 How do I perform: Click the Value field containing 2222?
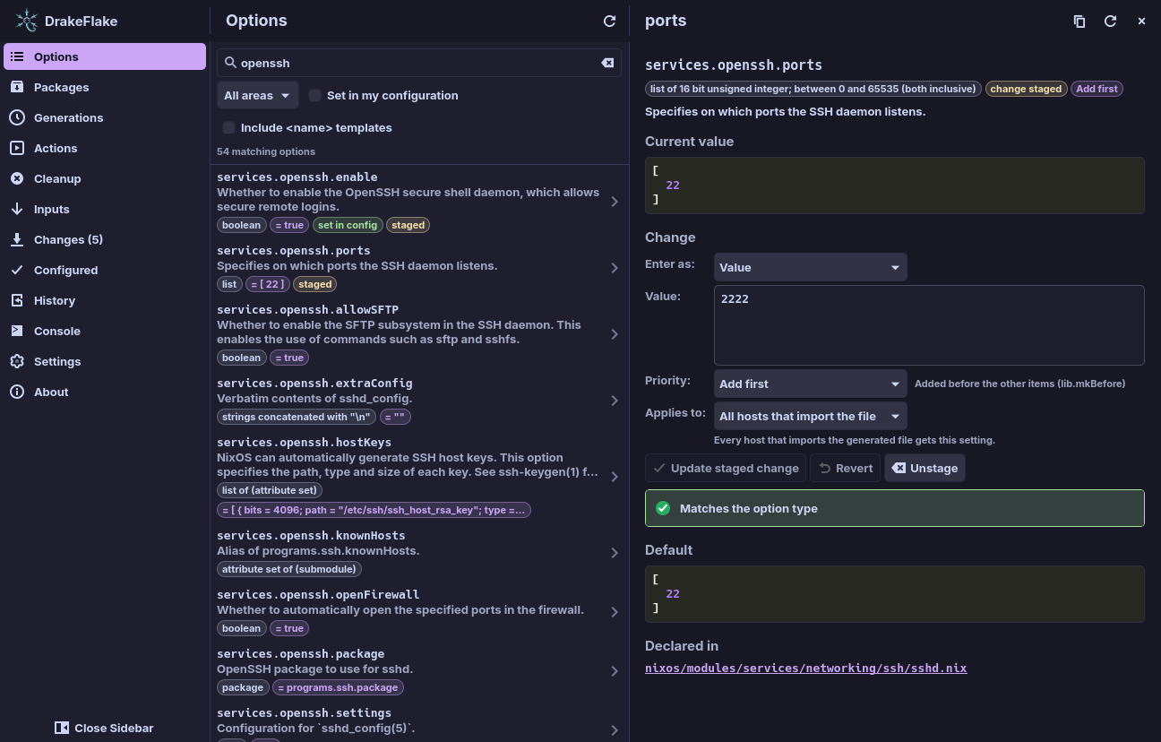coord(929,325)
